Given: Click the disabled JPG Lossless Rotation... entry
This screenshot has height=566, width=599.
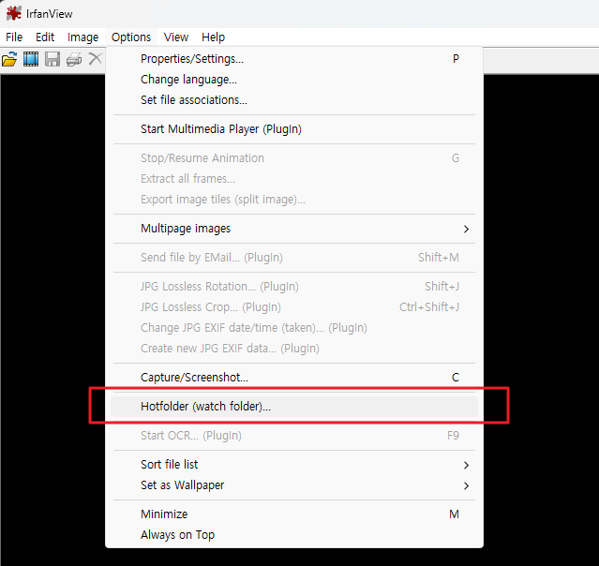Looking at the screenshot, I should [294, 287].
